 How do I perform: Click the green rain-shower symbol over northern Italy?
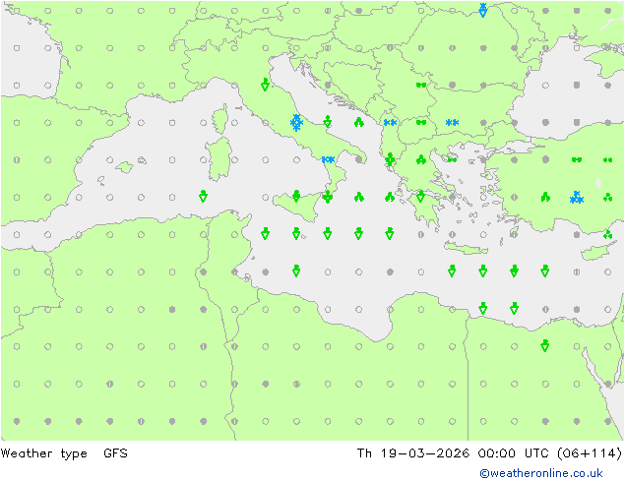tap(265, 85)
